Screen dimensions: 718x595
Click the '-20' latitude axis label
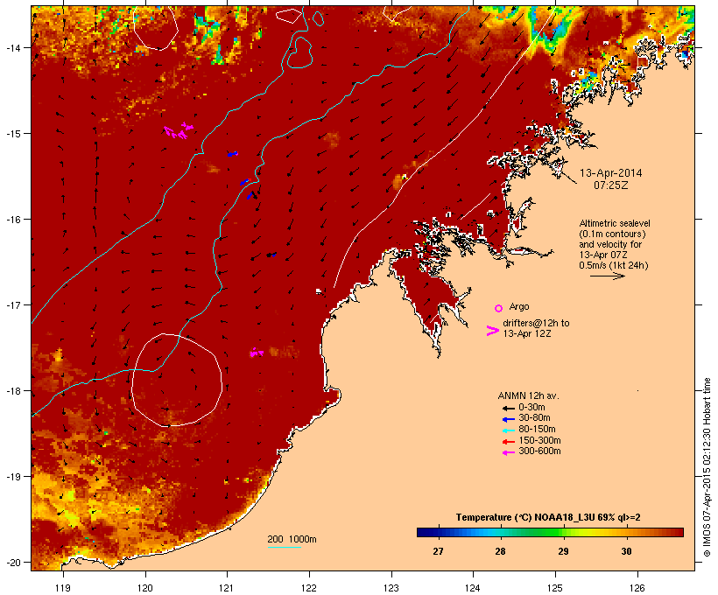pyautogui.click(x=13, y=563)
